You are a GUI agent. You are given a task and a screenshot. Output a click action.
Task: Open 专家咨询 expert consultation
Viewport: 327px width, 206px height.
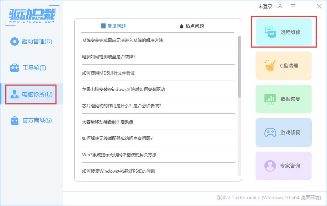[283, 166]
